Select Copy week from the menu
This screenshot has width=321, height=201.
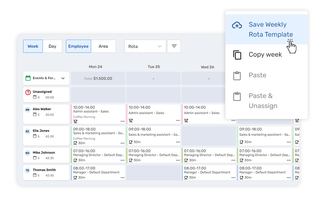click(265, 54)
